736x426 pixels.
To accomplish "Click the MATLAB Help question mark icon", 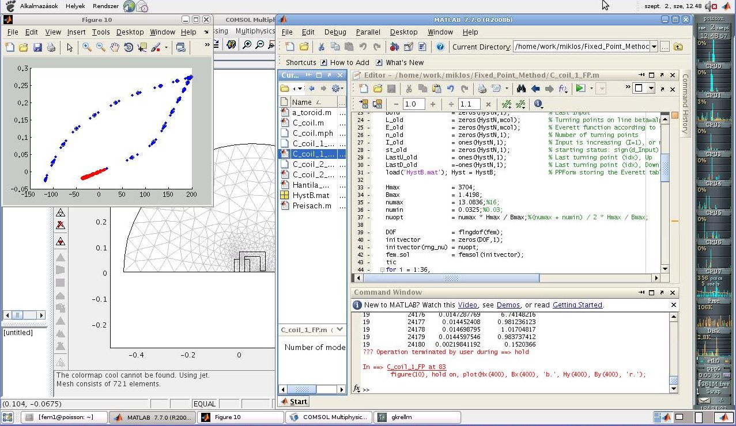I will pos(440,47).
